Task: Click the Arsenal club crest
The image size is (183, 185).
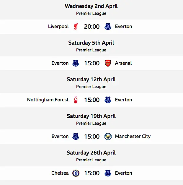Action: click(108, 63)
